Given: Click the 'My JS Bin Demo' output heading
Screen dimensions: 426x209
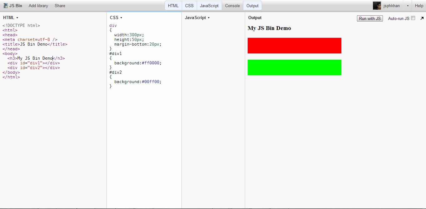Looking at the screenshot, I should coord(269,28).
